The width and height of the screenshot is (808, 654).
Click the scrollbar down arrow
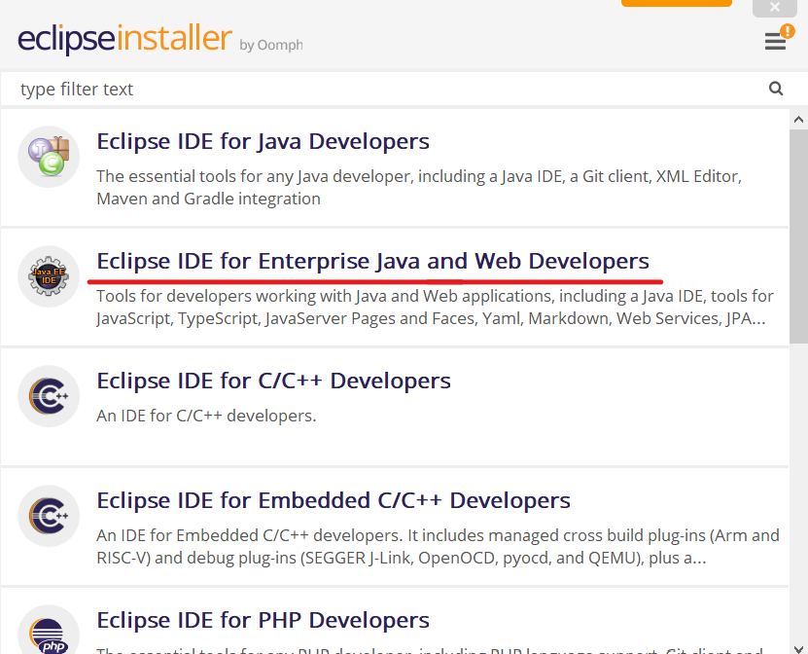pos(798,649)
